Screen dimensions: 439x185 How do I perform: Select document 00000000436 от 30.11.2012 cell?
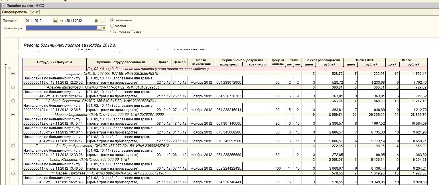click(x=55, y=180)
